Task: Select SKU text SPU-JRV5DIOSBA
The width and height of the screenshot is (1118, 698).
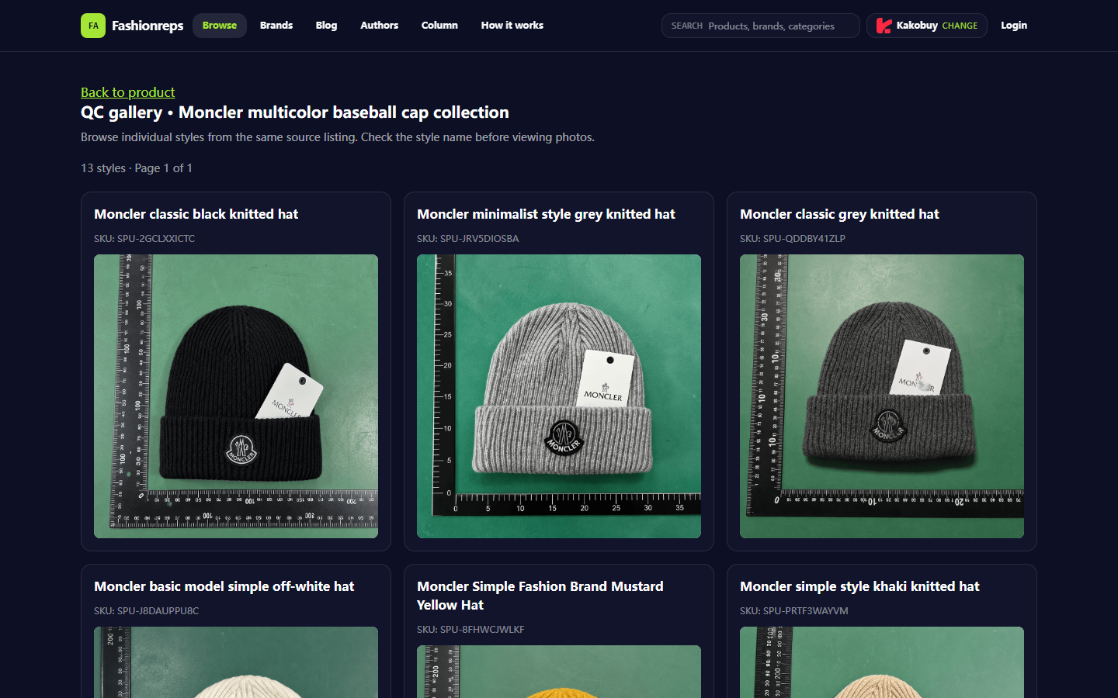Action: click(x=468, y=238)
